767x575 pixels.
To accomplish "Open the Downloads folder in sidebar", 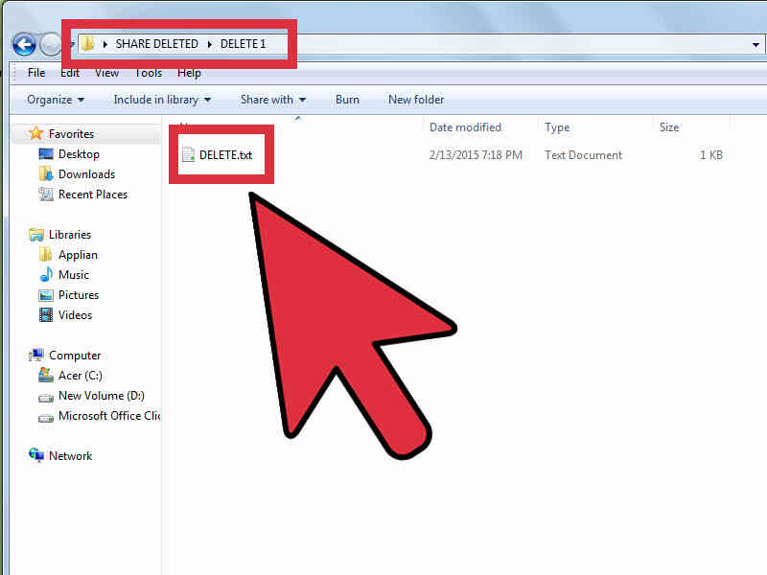I will pyautogui.click(x=79, y=173).
